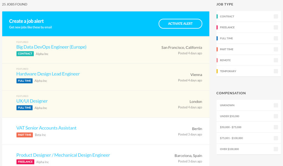Open Hardware Design Lead Engineer listing
The height and width of the screenshot is (166, 283).
pyautogui.click(x=48, y=74)
